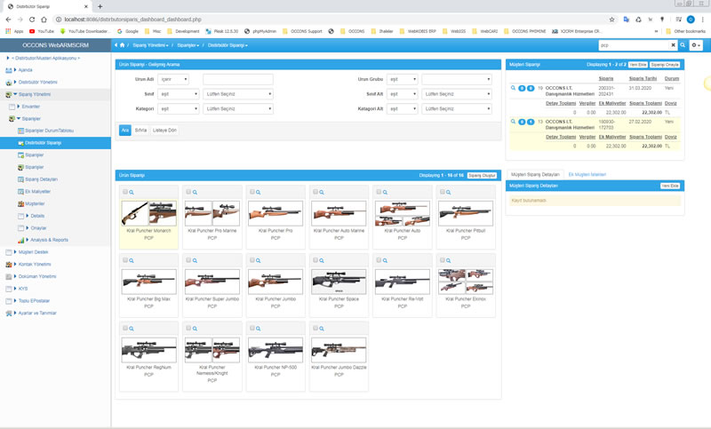Expand the Envanter tree node
711x429 pixels.
[19, 107]
